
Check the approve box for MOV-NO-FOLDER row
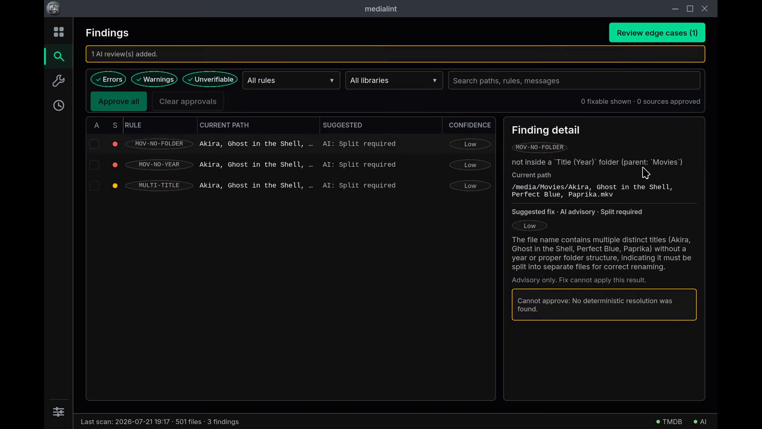[94, 144]
